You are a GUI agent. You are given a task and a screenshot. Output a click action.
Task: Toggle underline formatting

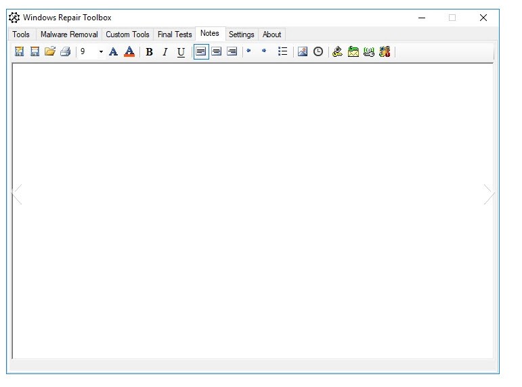pos(181,52)
